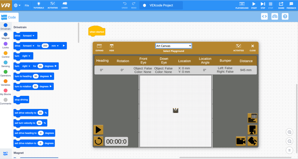Zoom in on the workspace
Screen dimensions: 298x159
(x=289, y=132)
